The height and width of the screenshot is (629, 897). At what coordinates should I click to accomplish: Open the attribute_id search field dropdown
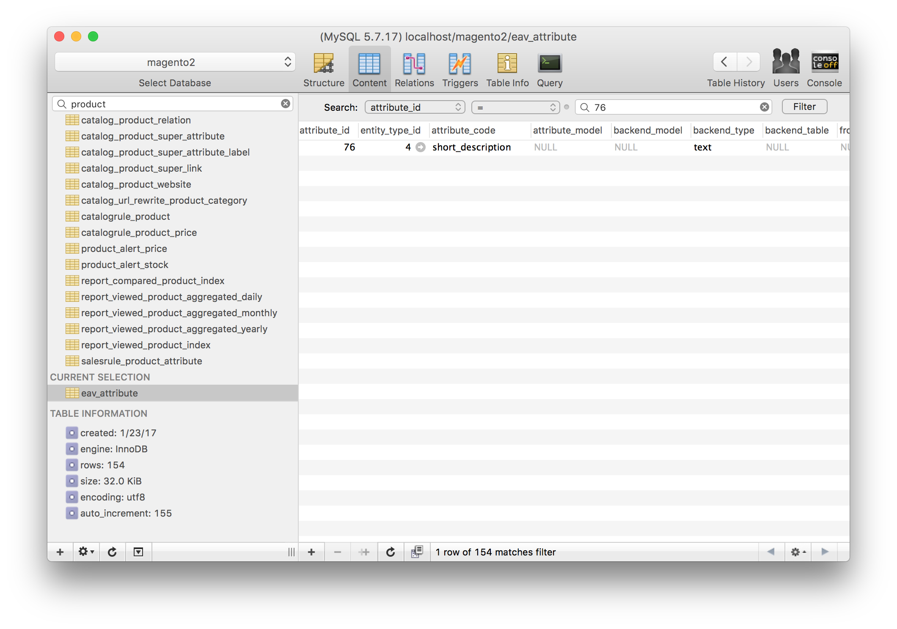coord(415,107)
